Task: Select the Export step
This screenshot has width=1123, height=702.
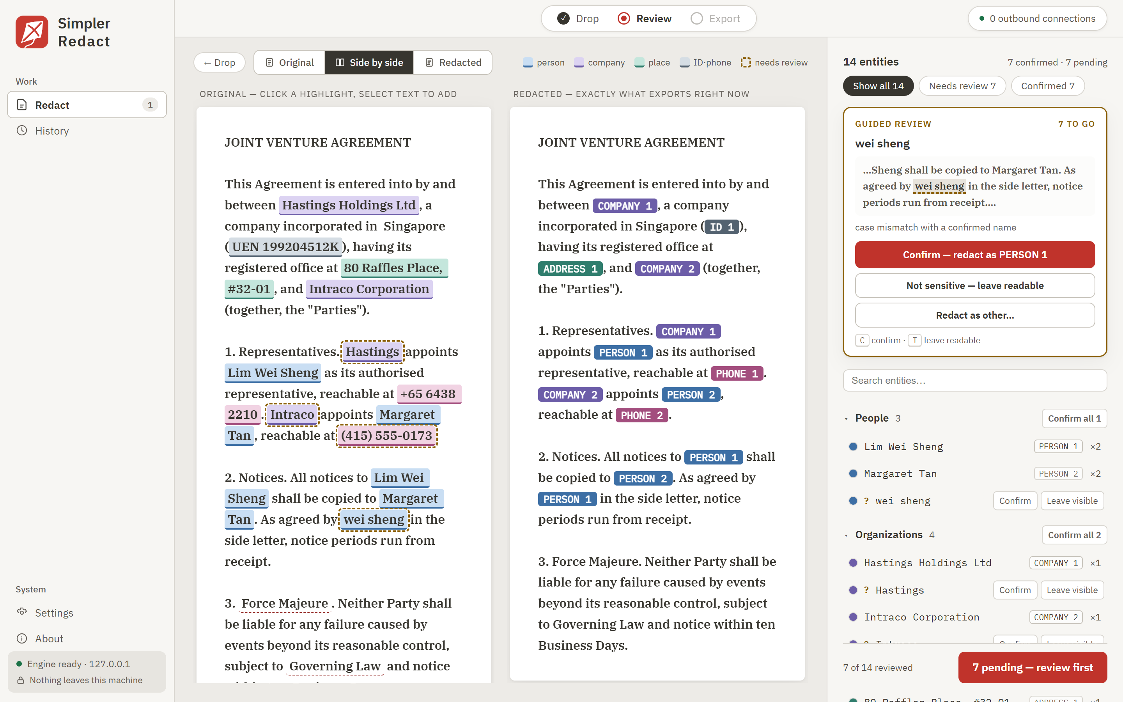Action: (x=715, y=19)
